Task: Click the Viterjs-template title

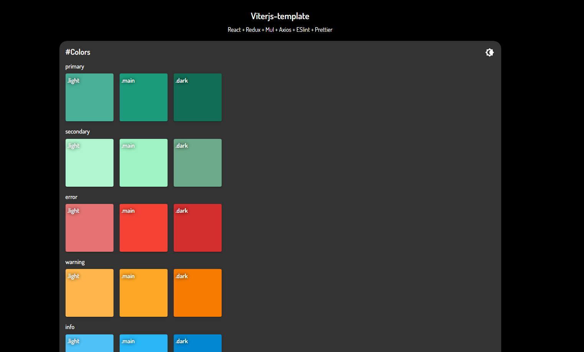Action: coord(280,16)
